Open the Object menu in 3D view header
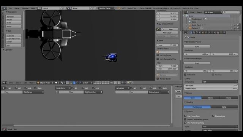243x137 pixels. click(x=32, y=83)
